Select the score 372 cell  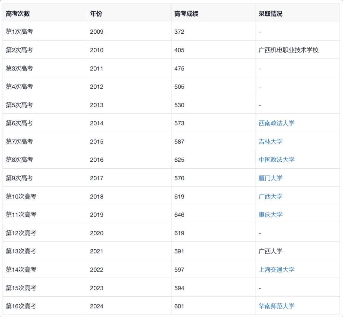coord(213,31)
